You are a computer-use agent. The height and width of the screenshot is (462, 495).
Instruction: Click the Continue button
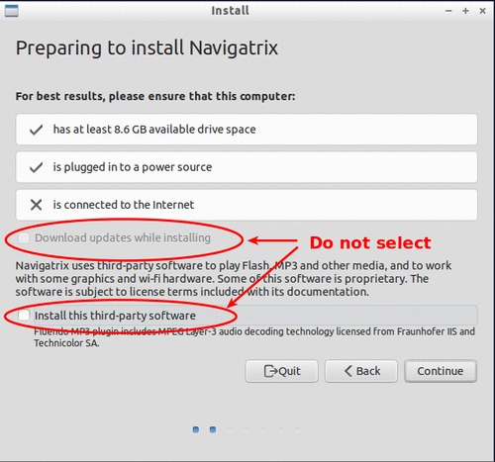[x=441, y=371]
